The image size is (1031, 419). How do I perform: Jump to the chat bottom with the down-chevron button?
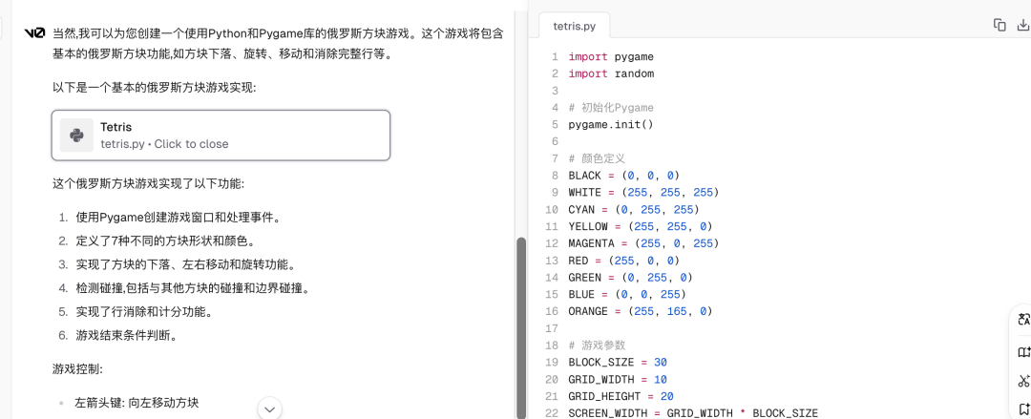click(269, 409)
